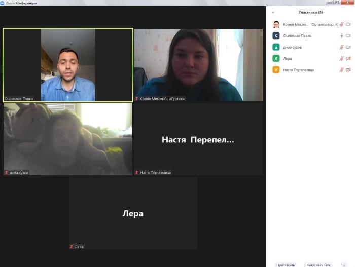Click the Настя Перепелица name in participants list
The image size is (355, 267).
(298, 70)
